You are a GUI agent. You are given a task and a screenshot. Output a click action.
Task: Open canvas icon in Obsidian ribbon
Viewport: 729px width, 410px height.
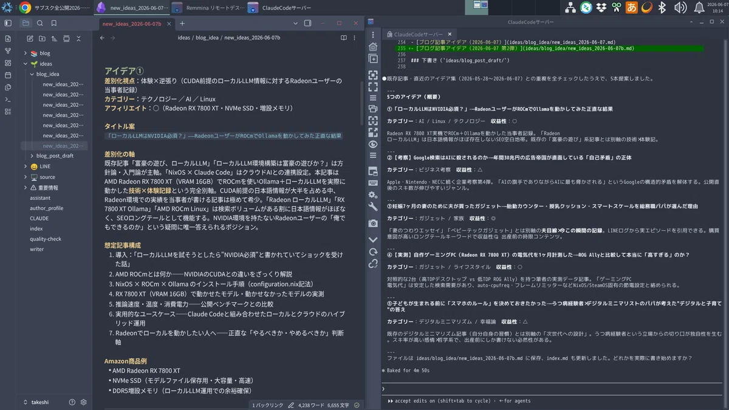(8, 63)
